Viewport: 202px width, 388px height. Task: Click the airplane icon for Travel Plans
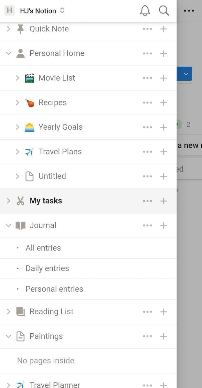pyautogui.click(x=29, y=152)
